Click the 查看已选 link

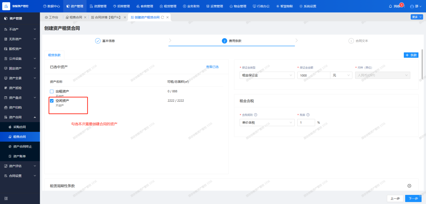(212, 67)
